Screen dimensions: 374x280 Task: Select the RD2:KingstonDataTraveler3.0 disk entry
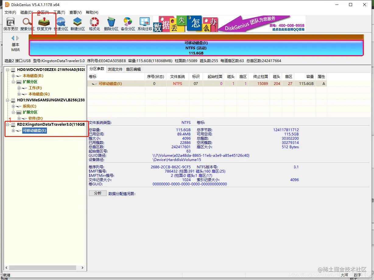(x=51, y=124)
